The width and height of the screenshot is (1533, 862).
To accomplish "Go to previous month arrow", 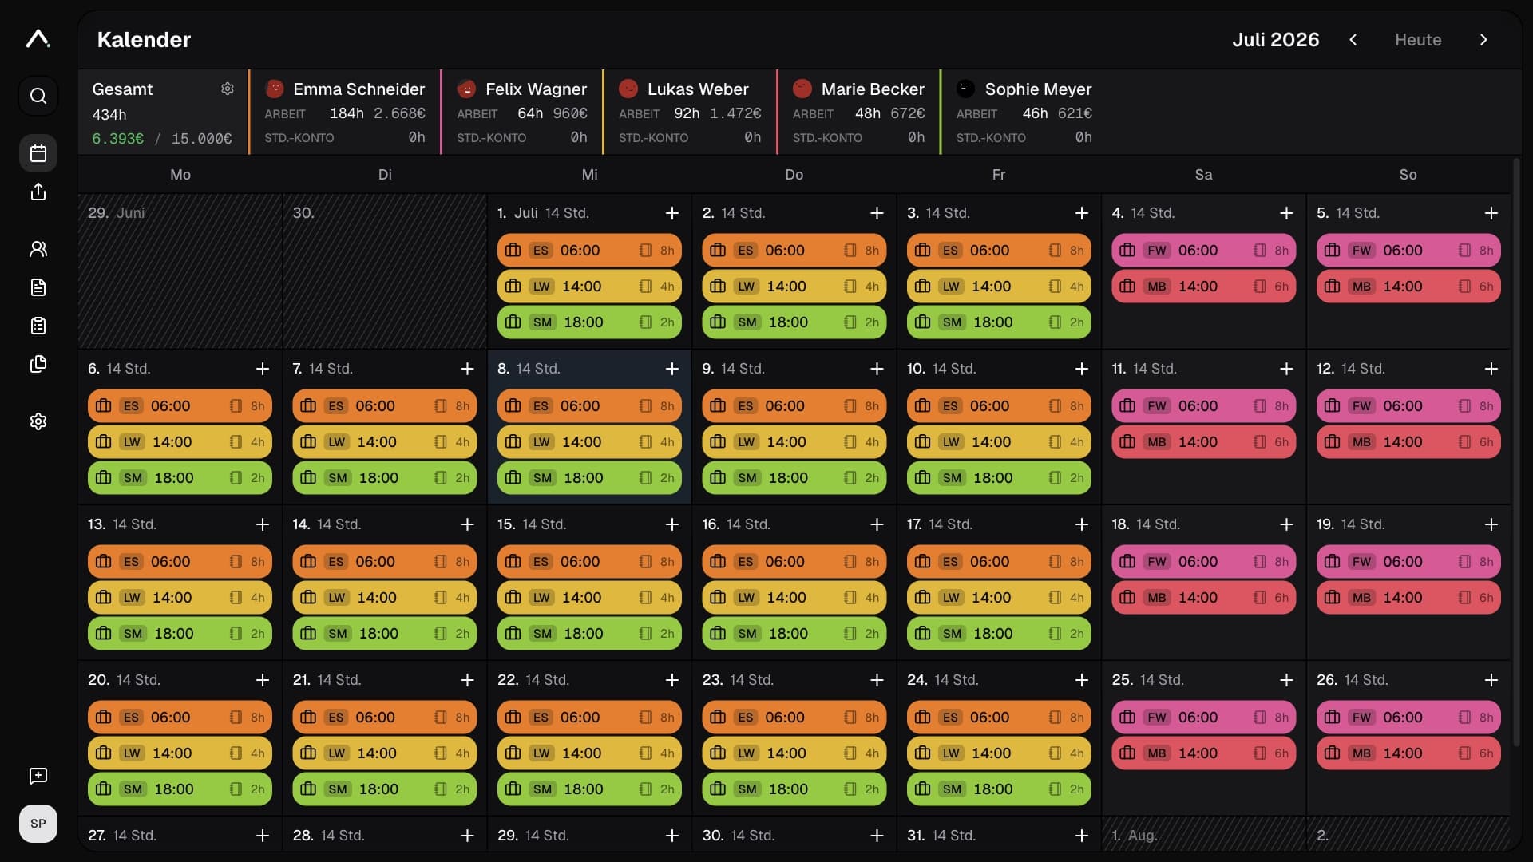I will (x=1353, y=40).
